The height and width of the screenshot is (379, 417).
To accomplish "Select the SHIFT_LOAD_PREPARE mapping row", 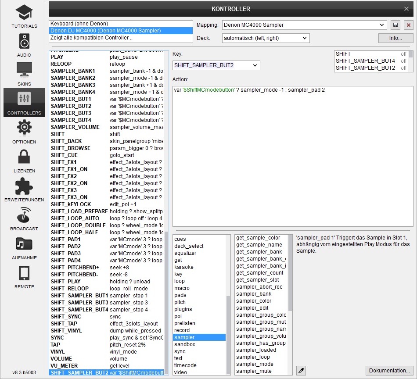I will point(107,211).
